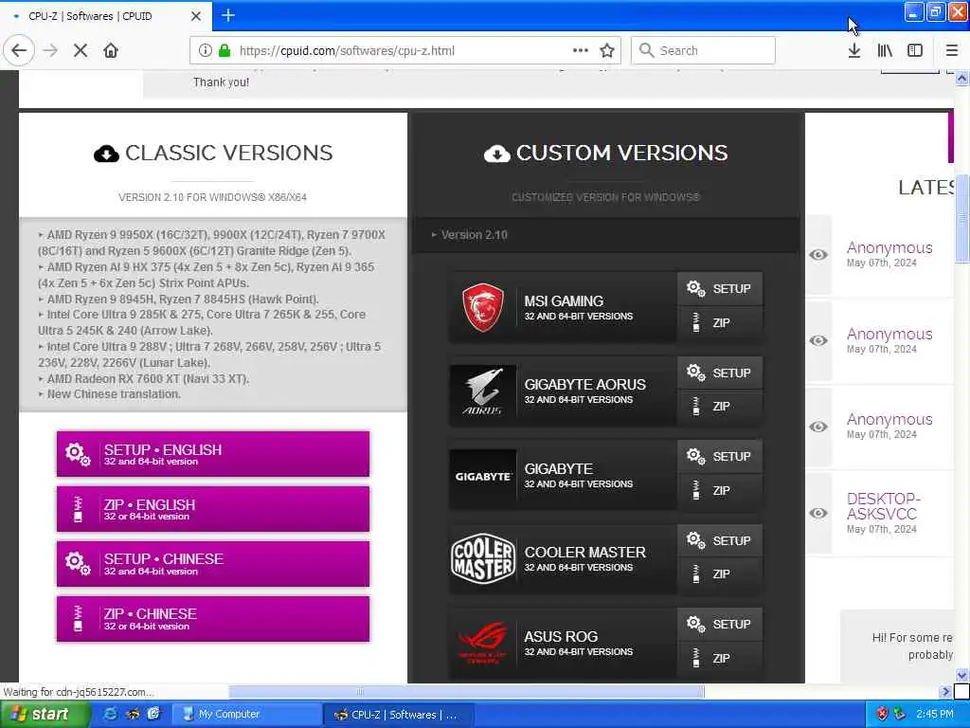Click 'VERSION 2.10 FOR WINDOWS® X86/X64' text
Image resolution: width=970 pixels, height=728 pixels.
pyautogui.click(x=213, y=197)
